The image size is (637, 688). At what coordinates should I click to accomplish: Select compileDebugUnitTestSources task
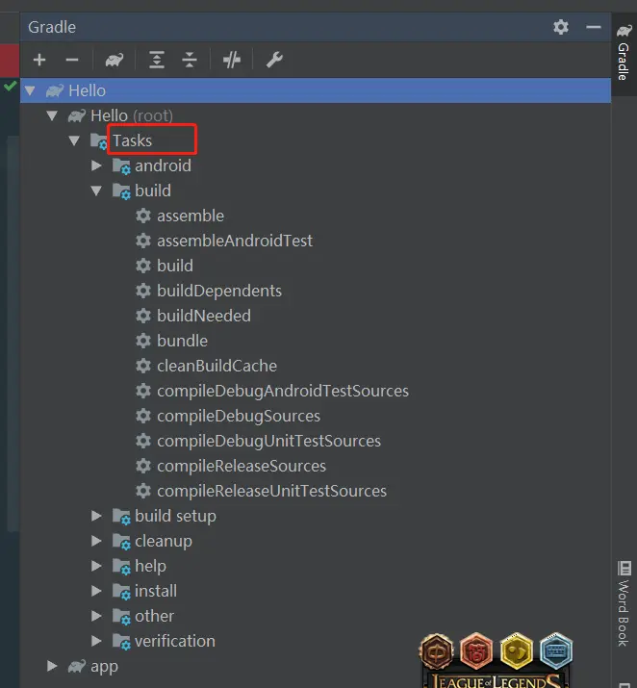tap(268, 441)
